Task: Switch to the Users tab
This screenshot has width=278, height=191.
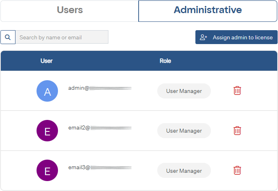Action: [x=69, y=10]
